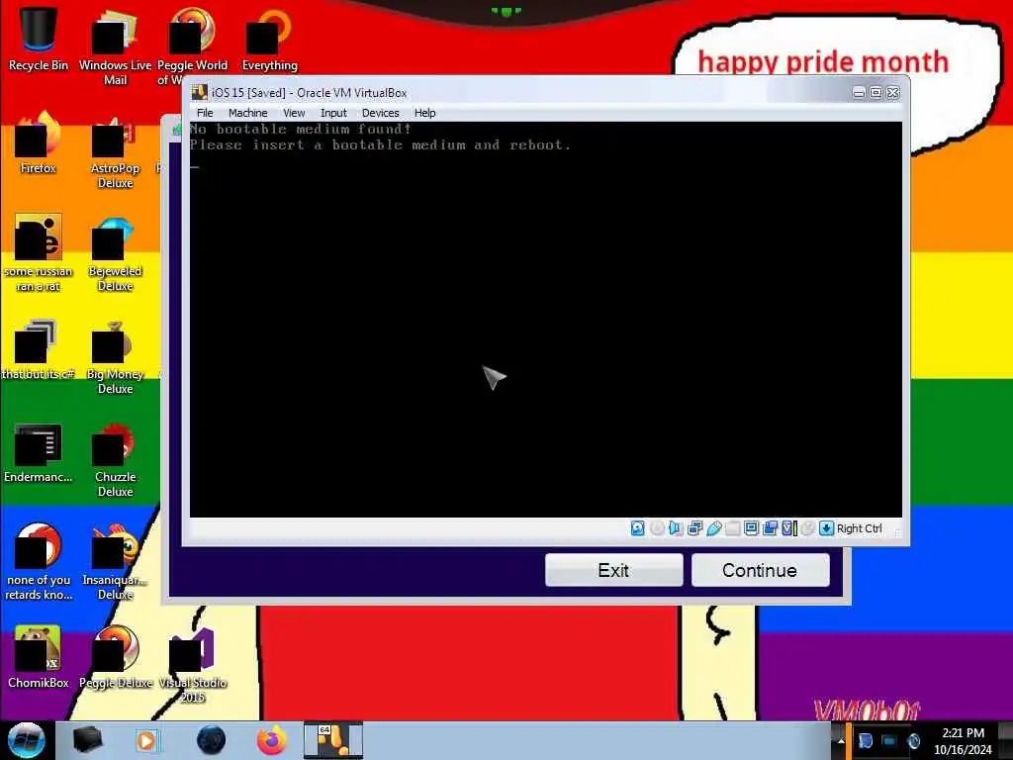Click the VirtualBox taskbar button

[333, 740]
